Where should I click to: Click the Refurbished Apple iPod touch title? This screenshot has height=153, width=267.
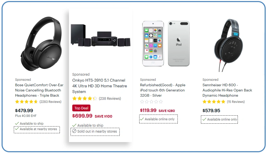pyautogui.click(x=162, y=90)
